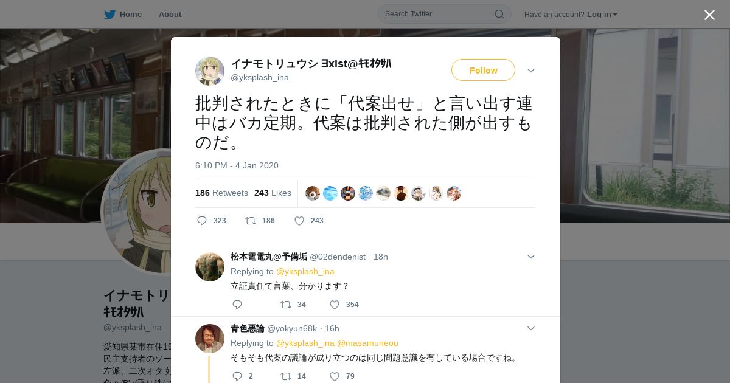Screen dimensions: 730x383
Task: Open the @masamuneou mention link
Action: [x=367, y=343]
